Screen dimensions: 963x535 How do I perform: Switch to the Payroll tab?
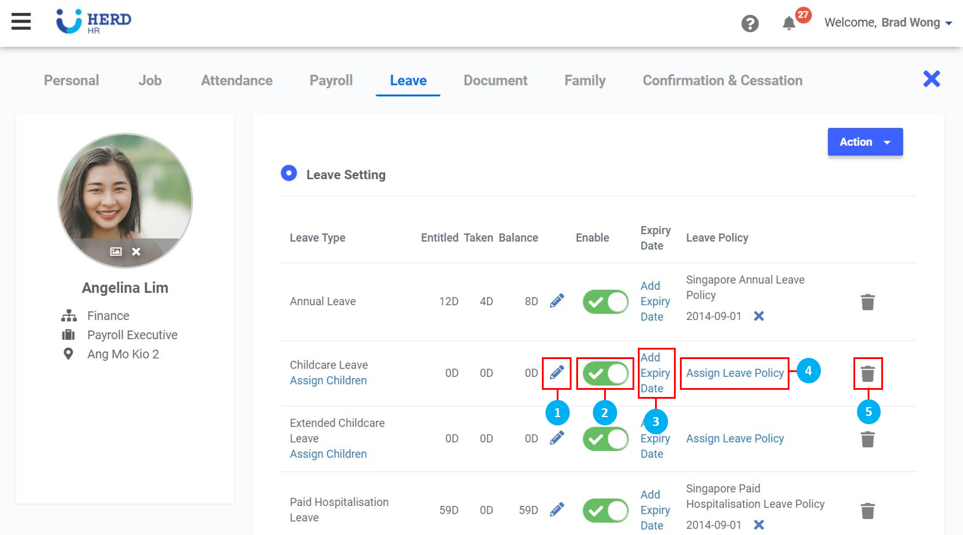(331, 81)
